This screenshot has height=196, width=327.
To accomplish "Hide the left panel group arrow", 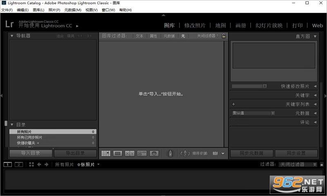I will (x=2, y=96).
